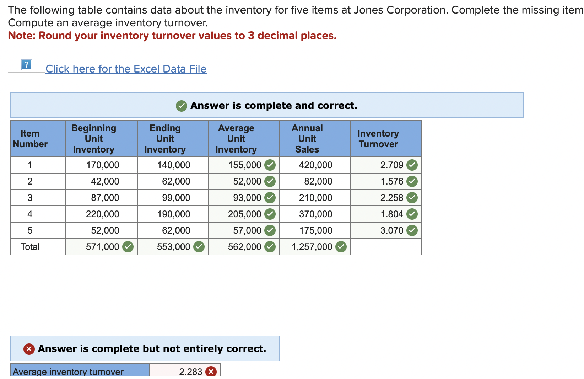The width and height of the screenshot is (584, 379).
Task: Click the checkmark next to 205,000
Action: click(x=270, y=214)
